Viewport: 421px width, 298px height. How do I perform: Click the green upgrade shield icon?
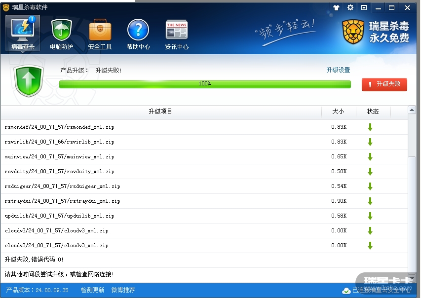coord(29,81)
